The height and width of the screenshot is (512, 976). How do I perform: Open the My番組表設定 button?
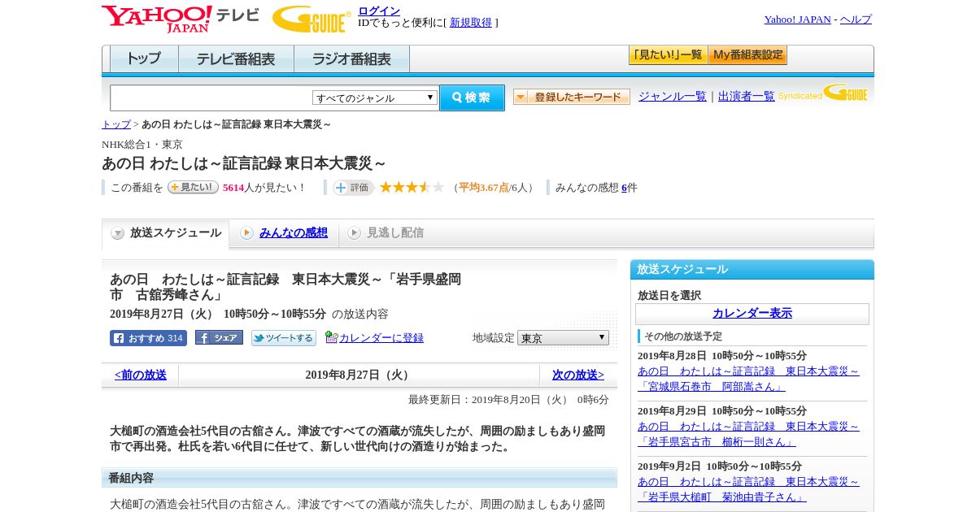(747, 55)
